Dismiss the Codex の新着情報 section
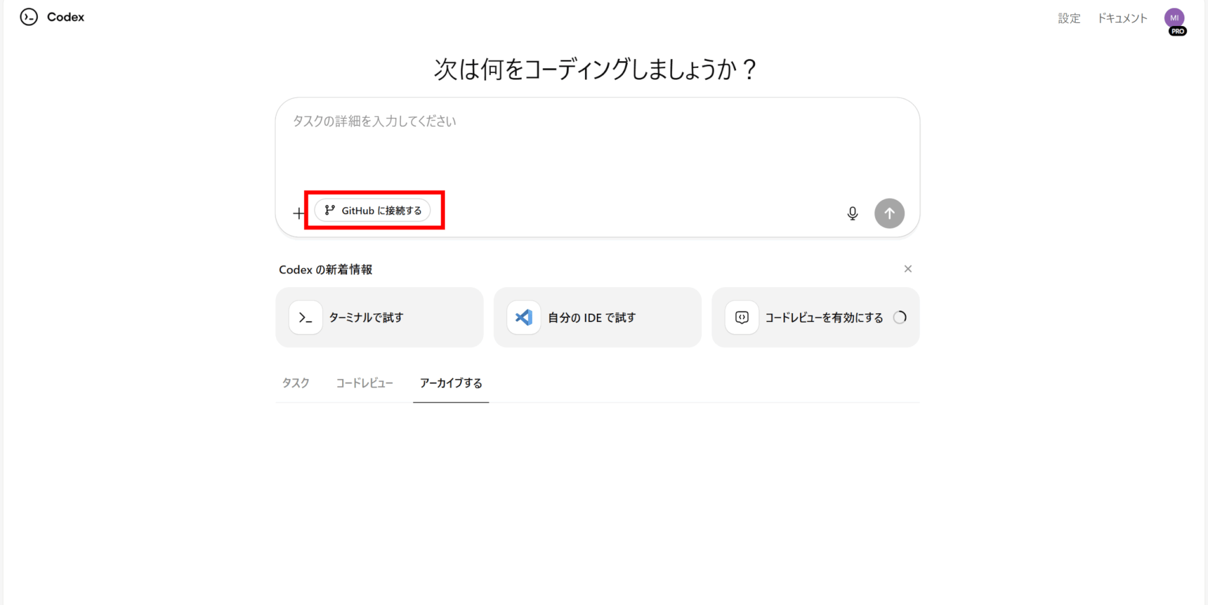Screen dimensions: 1208x605 pyautogui.click(x=908, y=269)
